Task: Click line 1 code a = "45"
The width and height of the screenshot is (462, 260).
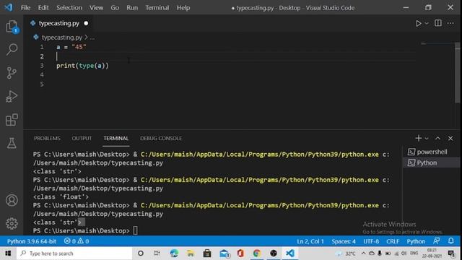Action: (71, 47)
